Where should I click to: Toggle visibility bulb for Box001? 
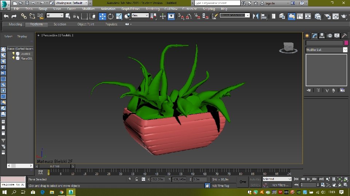(13, 54)
